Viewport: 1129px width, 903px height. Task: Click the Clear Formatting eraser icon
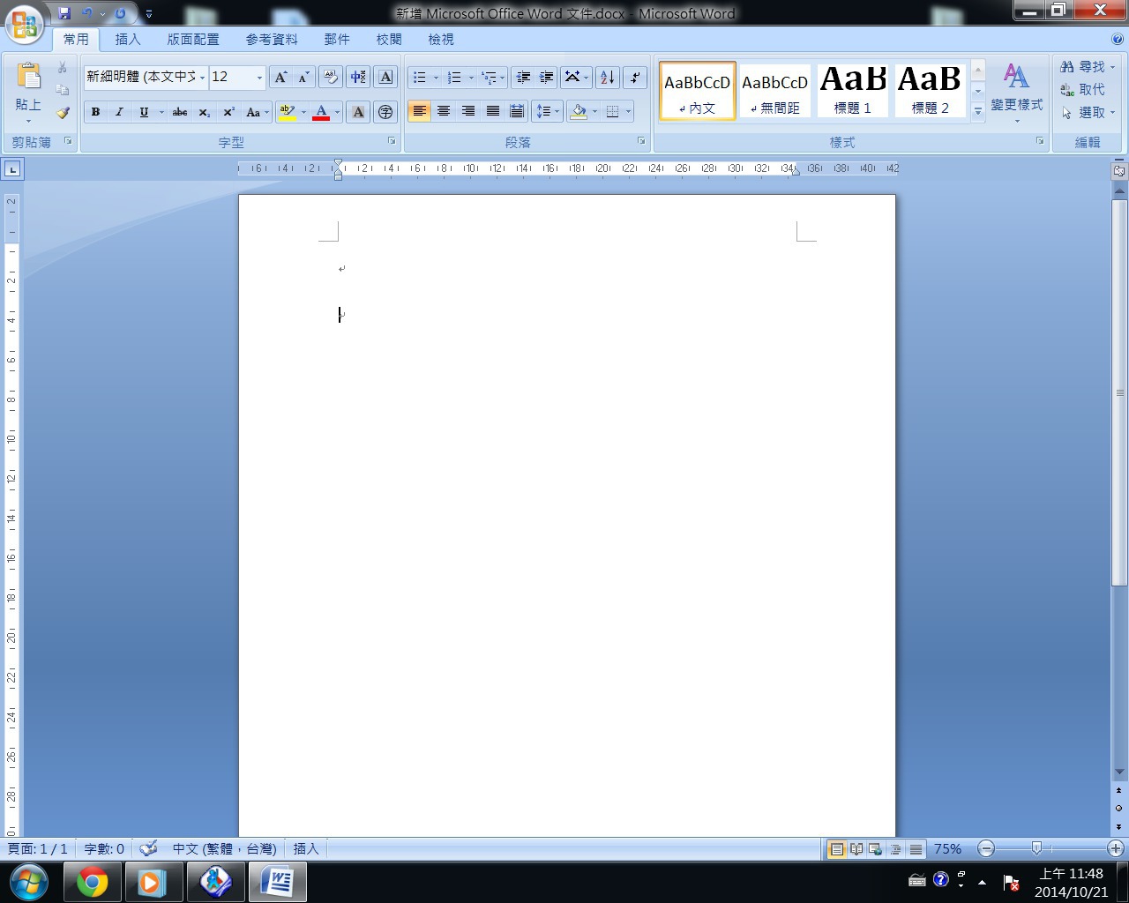coord(331,78)
